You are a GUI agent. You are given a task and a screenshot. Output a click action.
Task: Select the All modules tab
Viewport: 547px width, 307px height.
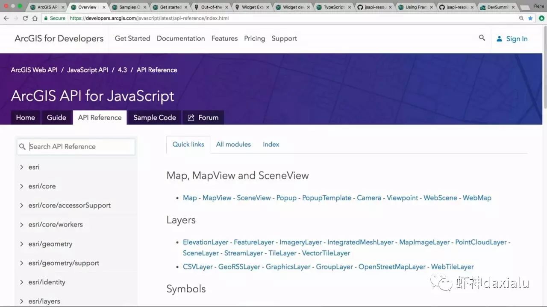pyautogui.click(x=233, y=145)
